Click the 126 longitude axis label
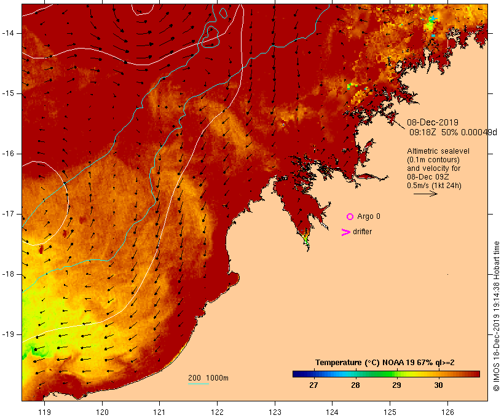 point(447,412)
